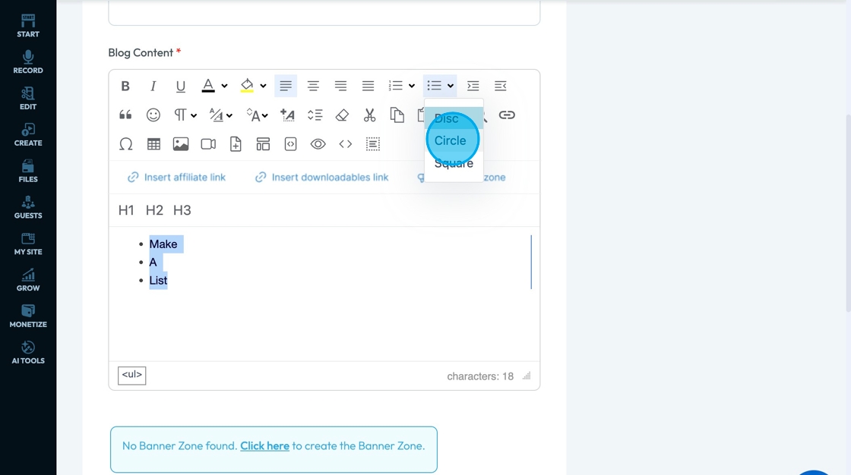Image resolution: width=851 pixels, height=475 pixels.
Task: Insert an embed code snippet
Action: (290, 144)
